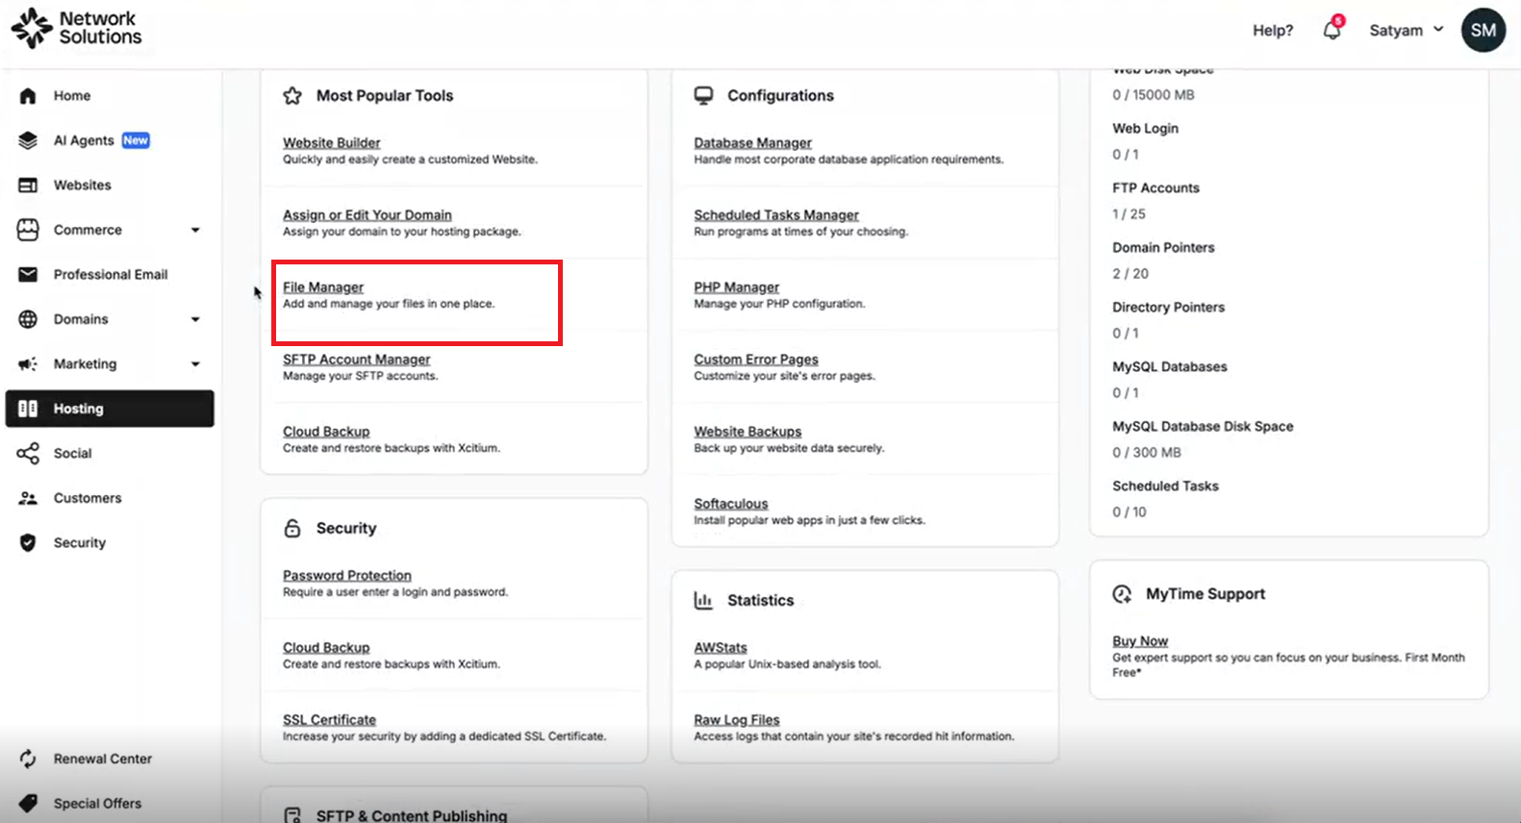Select Hosting in the sidebar
Screen dimensions: 1521x823
(110, 409)
